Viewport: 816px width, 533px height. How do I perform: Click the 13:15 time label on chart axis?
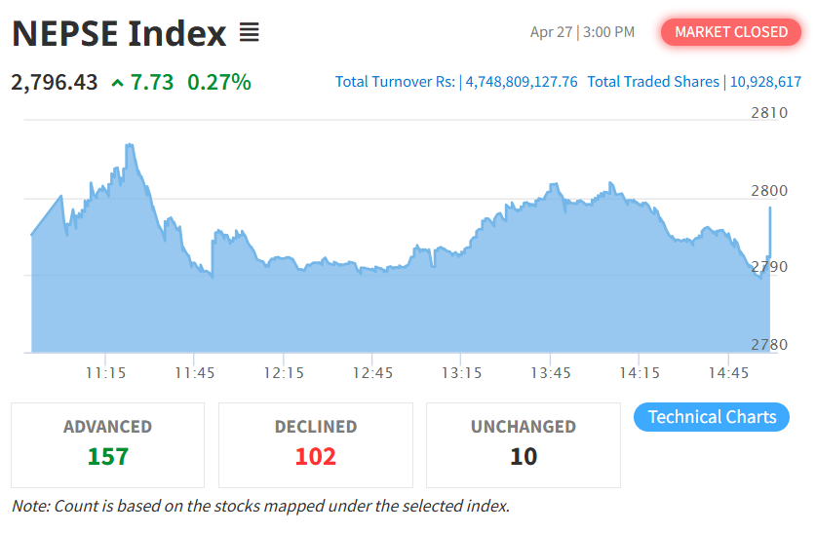461,373
